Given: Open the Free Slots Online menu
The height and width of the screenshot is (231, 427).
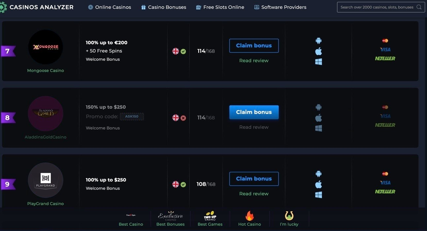Looking at the screenshot, I should pos(220,7).
